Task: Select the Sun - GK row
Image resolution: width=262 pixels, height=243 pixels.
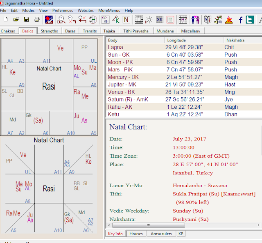Action: (184, 55)
